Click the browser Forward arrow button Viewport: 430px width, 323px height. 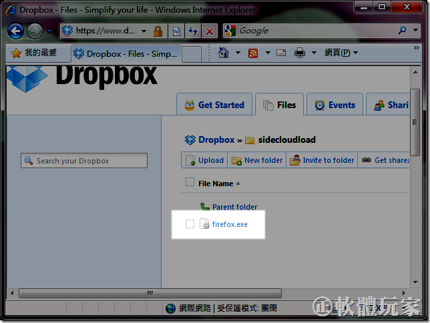35,31
